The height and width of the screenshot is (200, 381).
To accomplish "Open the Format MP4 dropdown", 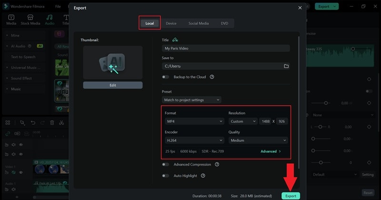I will [x=194, y=121].
